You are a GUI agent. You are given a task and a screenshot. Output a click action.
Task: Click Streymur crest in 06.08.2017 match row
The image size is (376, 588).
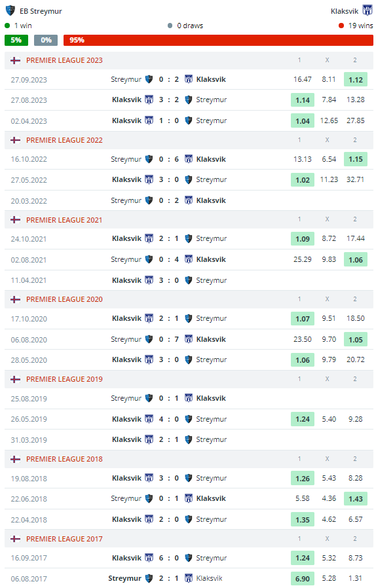tap(149, 578)
